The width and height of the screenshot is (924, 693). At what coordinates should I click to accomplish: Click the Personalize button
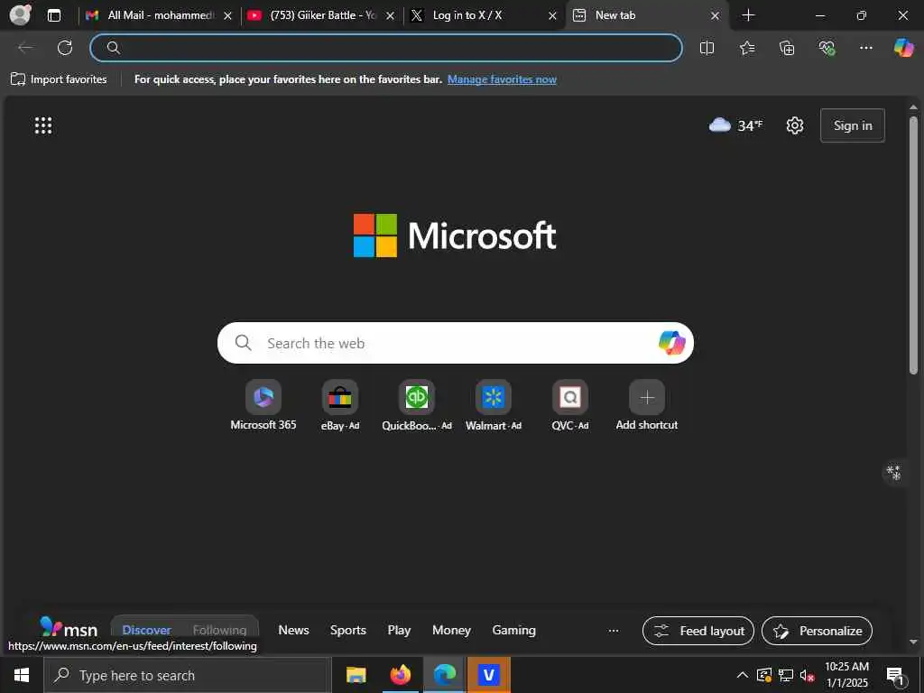point(817,631)
